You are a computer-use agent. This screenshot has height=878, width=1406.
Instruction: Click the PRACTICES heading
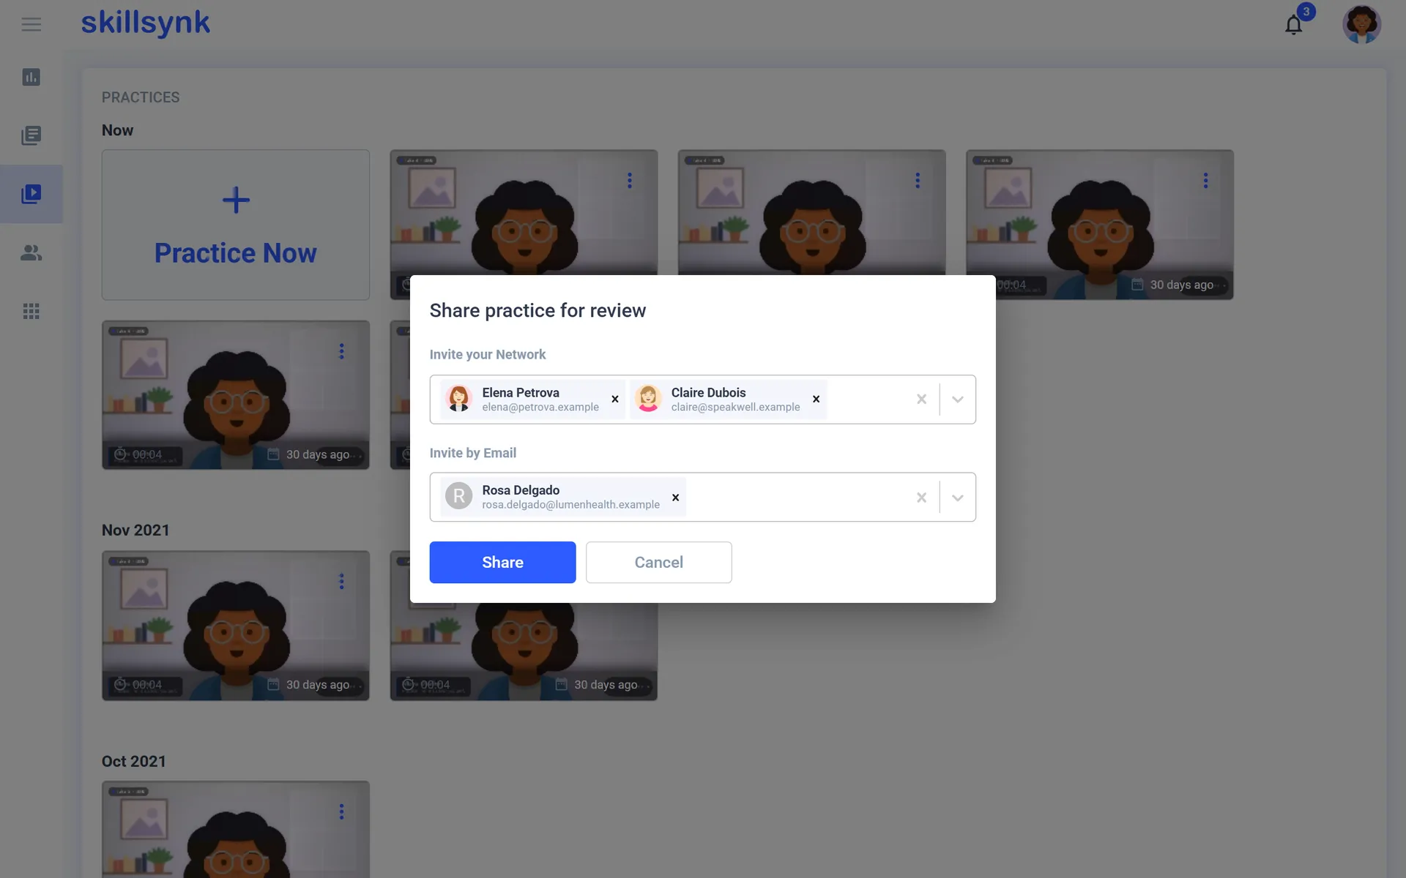(141, 97)
